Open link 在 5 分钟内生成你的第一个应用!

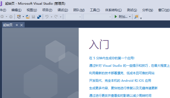[112, 58]
